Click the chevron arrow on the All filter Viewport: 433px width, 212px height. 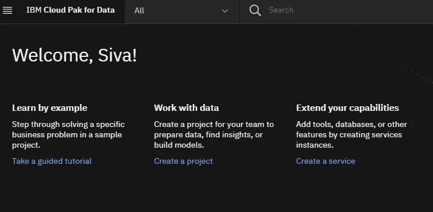225,11
